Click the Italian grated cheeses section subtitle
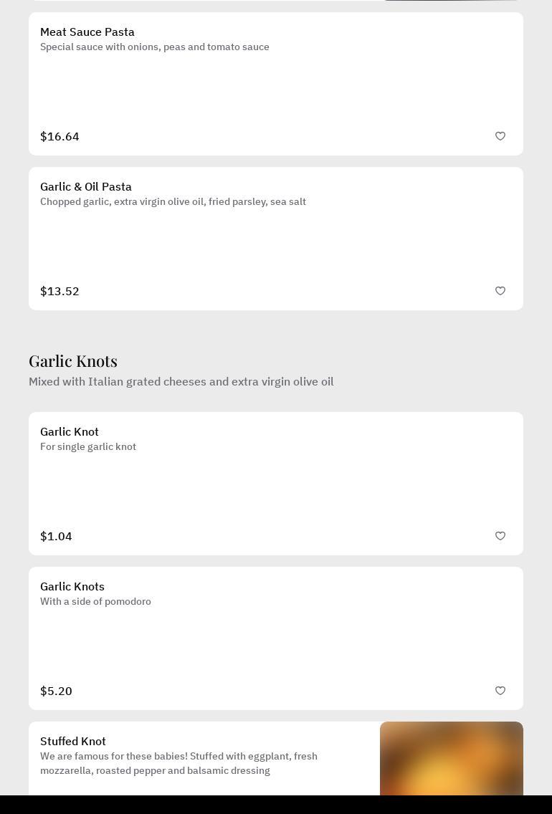The image size is (552, 814). click(181, 382)
